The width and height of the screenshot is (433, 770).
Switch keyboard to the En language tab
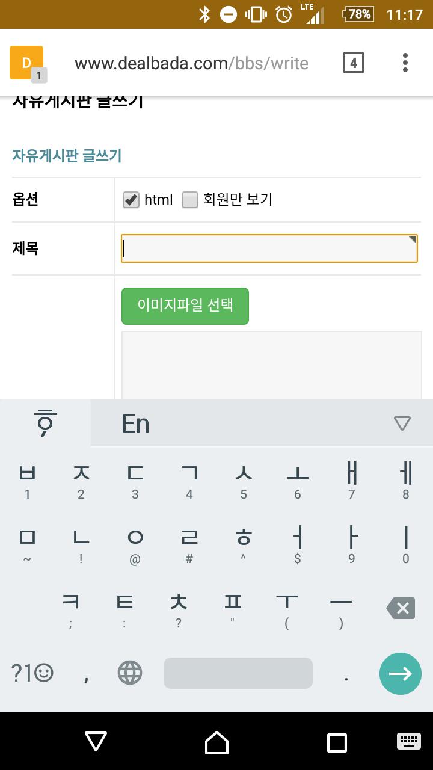pos(136,423)
